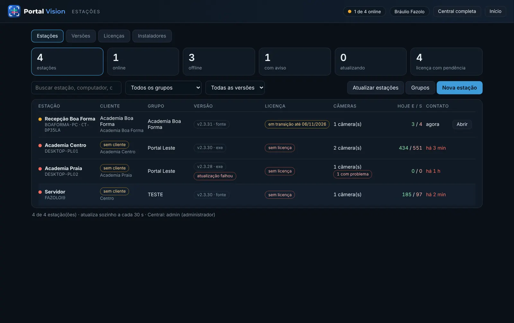
Task: Click the Nova estação button
Action: [459, 88]
